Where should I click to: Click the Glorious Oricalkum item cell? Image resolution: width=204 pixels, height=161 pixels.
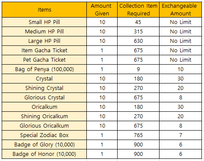coord(44,126)
